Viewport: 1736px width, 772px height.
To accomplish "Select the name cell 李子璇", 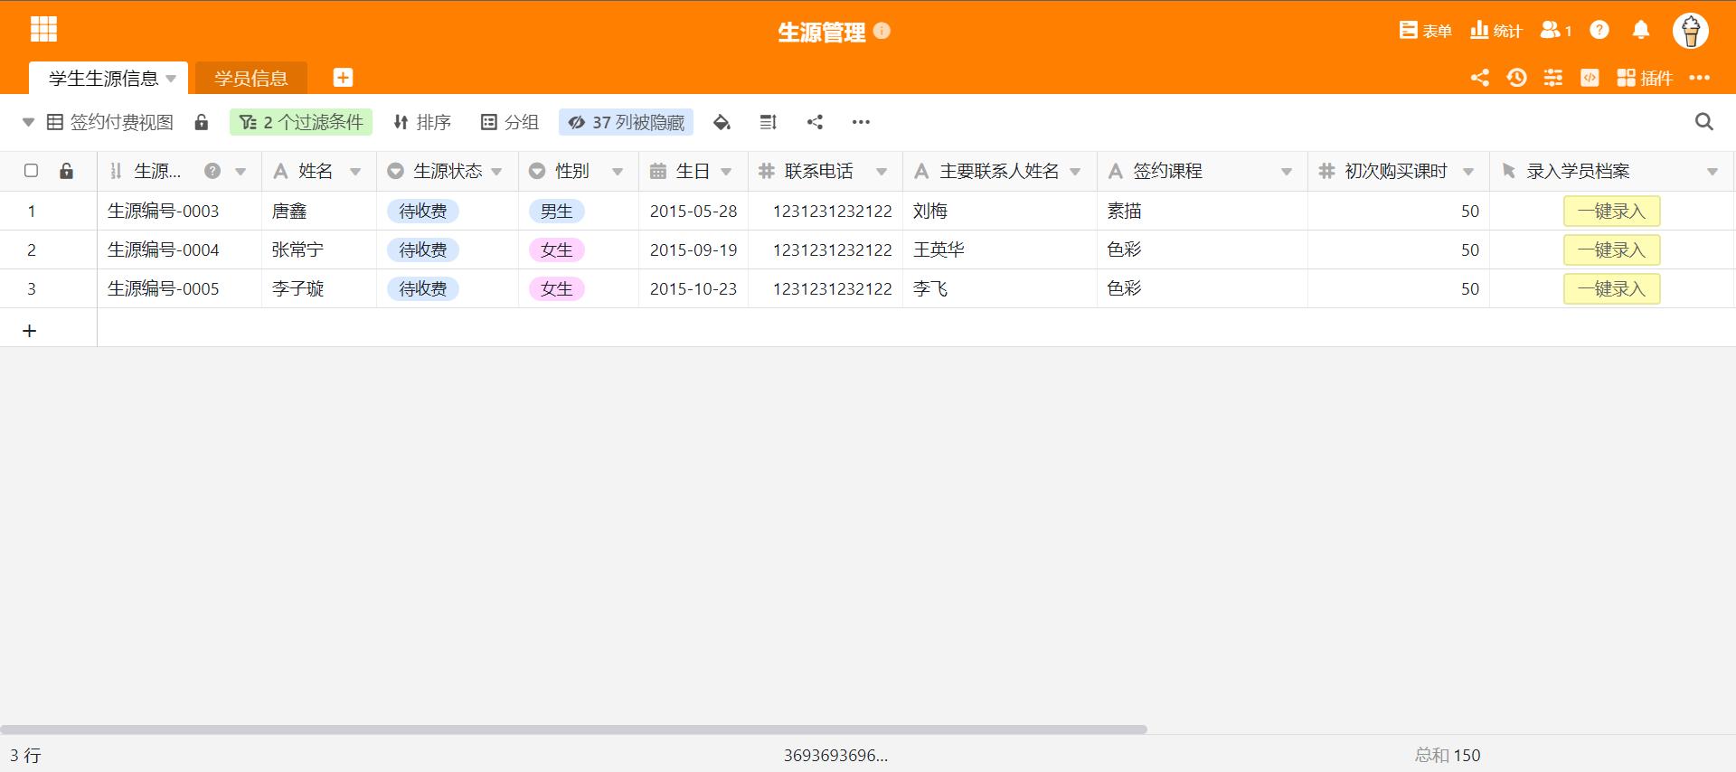I will 319,289.
